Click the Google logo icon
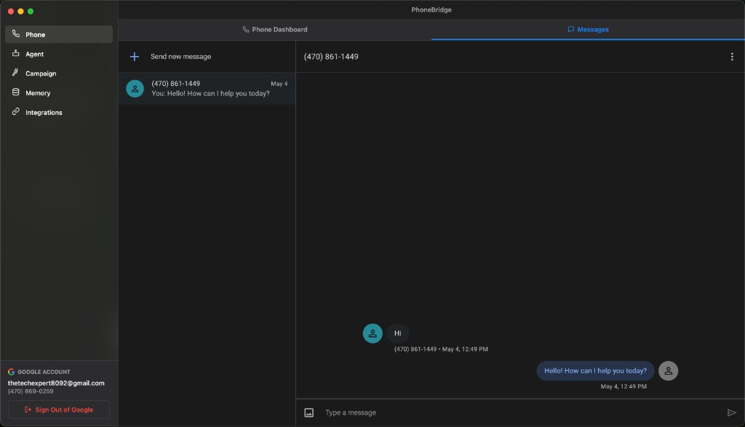 coord(11,372)
